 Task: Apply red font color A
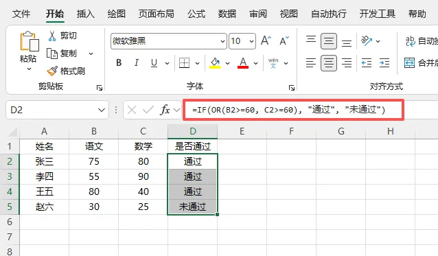click(243, 63)
